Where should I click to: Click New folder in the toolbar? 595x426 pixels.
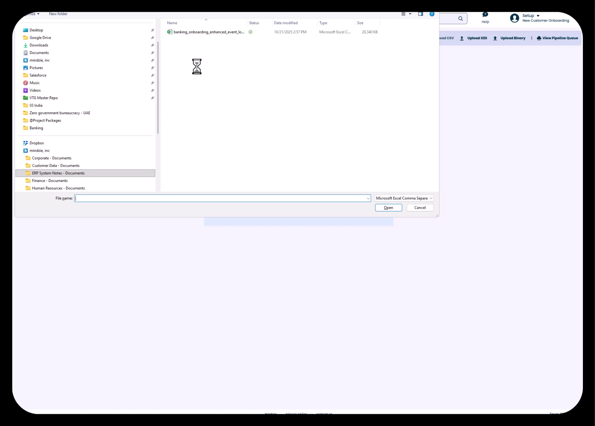click(x=58, y=14)
